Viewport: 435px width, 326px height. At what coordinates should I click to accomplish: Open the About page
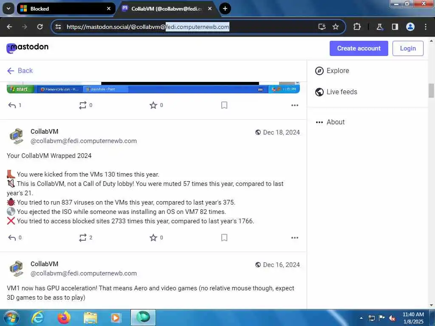pos(330,122)
